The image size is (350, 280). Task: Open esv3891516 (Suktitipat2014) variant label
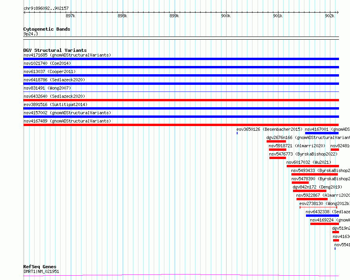click(x=55, y=104)
